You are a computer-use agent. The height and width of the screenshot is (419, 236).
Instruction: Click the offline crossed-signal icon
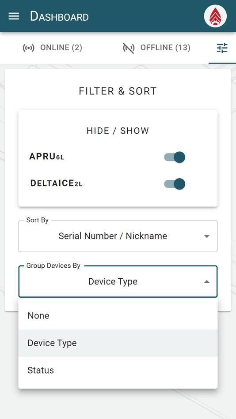(x=129, y=48)
